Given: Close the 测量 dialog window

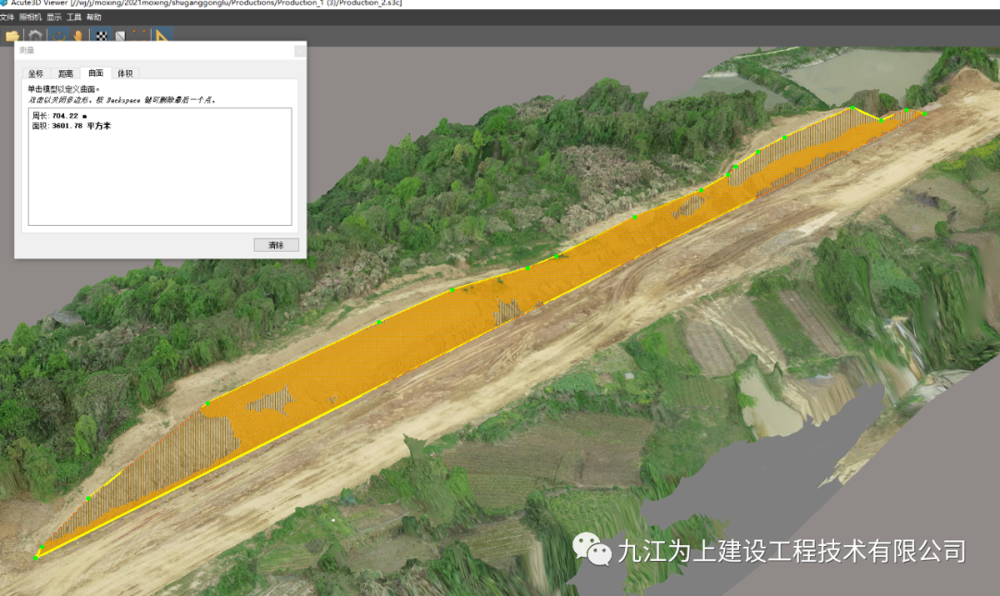Looking at the screenshot, I should pos(299,52).
